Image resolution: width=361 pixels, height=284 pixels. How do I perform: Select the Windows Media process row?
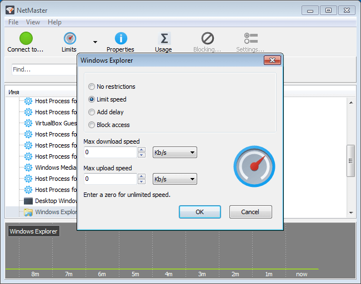[x=50, y=168]
